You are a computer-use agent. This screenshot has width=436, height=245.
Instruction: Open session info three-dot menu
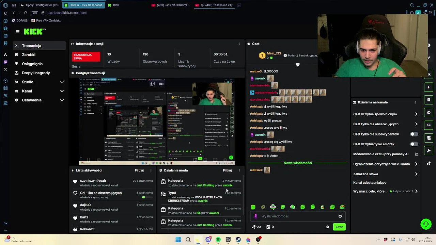(239, 44)
